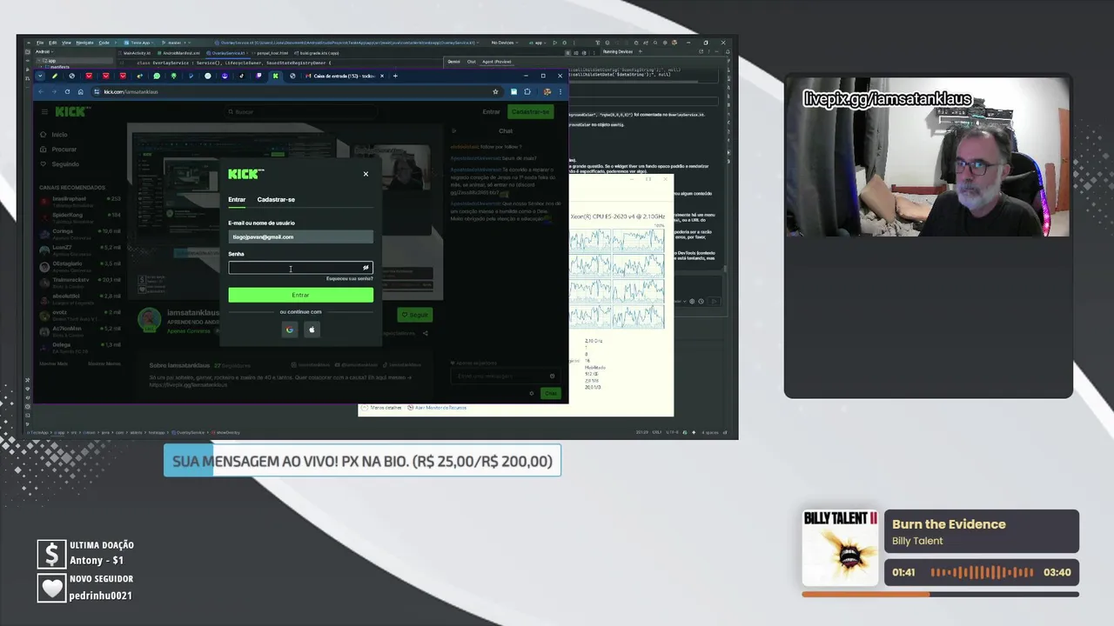
Task: Expand list with Mostrar Mais
Action: click(x=53, y=363)
